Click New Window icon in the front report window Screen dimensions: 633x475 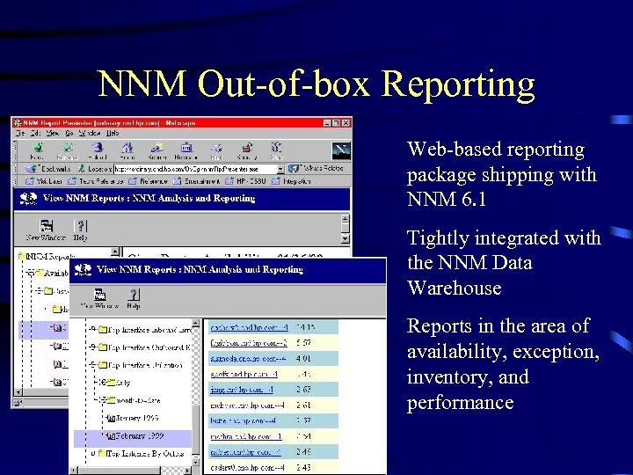pos(99,295)
